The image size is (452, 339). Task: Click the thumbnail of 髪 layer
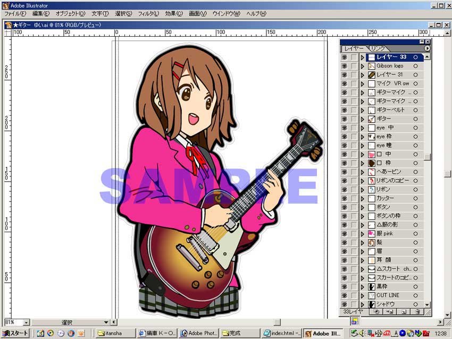pos(372,242)
